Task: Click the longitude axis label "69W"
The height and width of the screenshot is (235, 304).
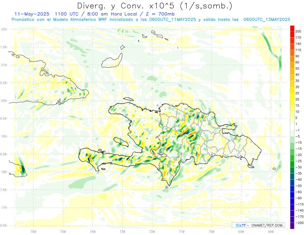Action: [x=241, y=232]
